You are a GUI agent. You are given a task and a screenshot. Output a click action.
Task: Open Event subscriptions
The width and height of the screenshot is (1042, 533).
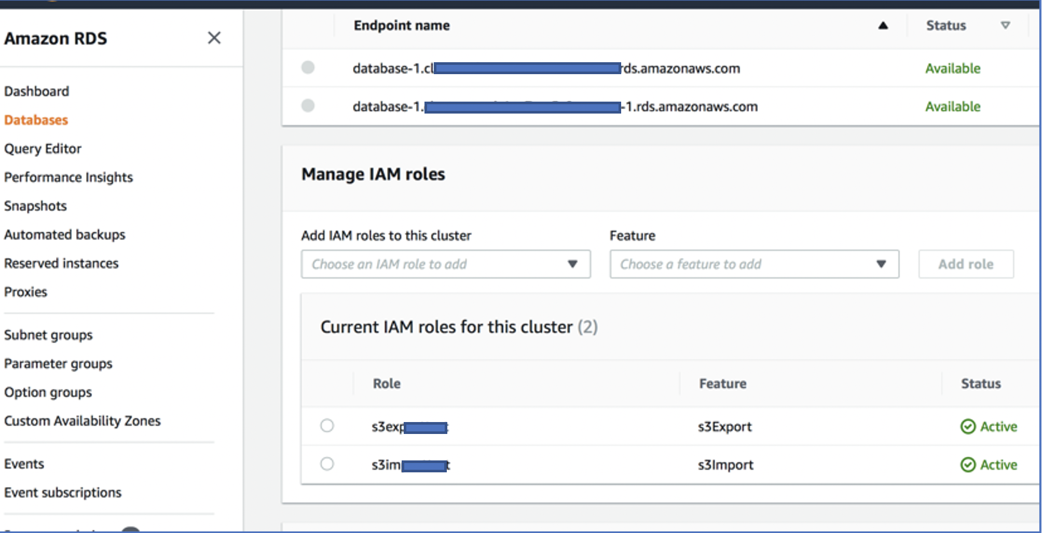(x=63, y=493)
